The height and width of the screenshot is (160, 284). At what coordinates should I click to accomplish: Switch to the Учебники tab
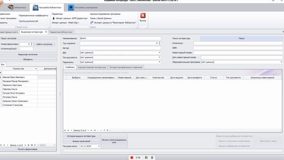(70, 67)
